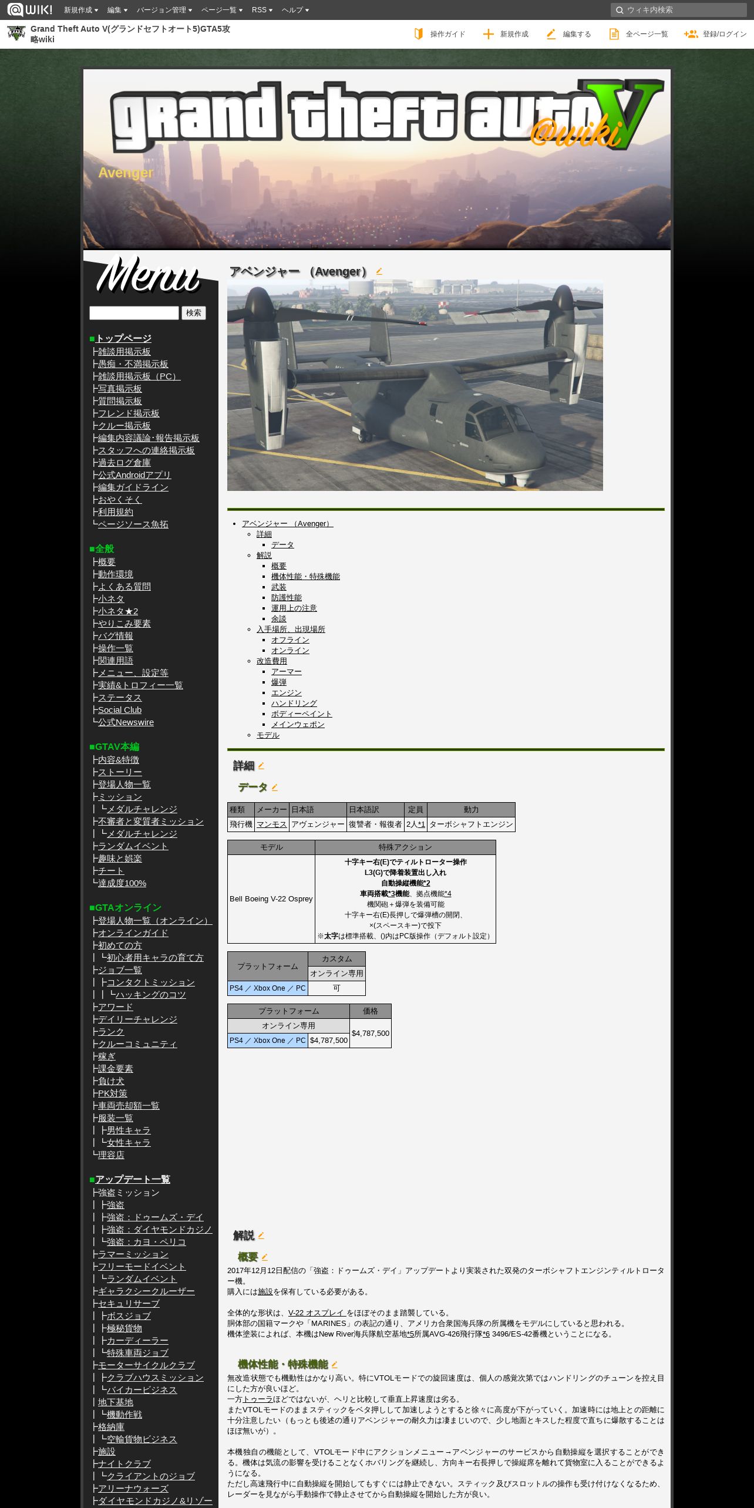Click the @WIKI logo icon

tap(29, 9)
